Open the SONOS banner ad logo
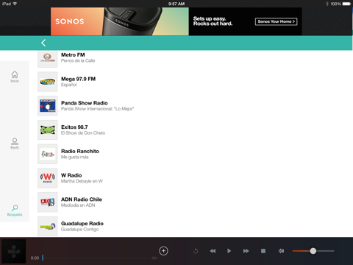Image resolution: width=353 pixels, height=265 pixels. click(70, 21)
